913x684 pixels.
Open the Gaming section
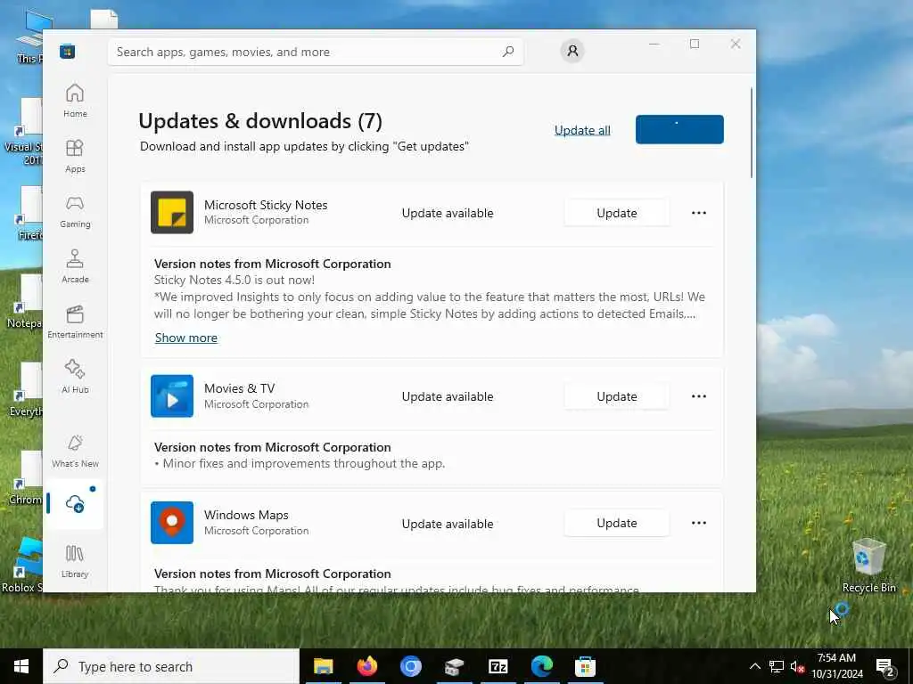point(75,211)
